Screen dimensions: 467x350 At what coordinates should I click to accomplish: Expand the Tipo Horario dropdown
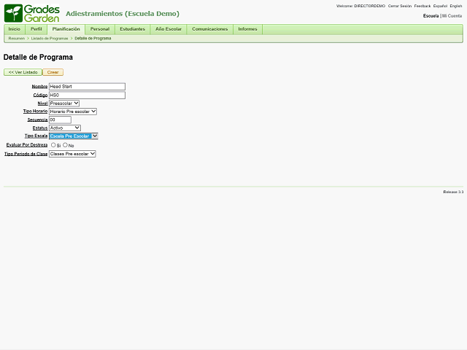[x=72, y=112]
